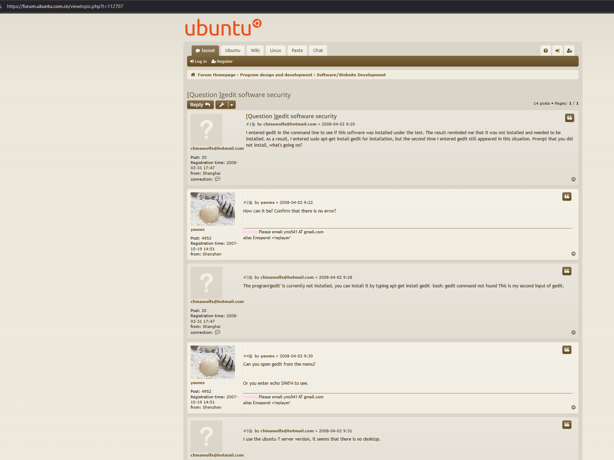Open Software/Website Development breadcrumb
This screenshot has height=460, width=614.
[351, 75]
